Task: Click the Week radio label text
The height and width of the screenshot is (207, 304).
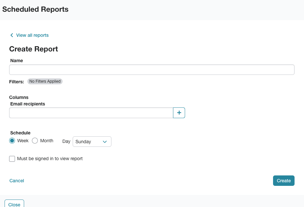Action: click(x=23, y=141)
